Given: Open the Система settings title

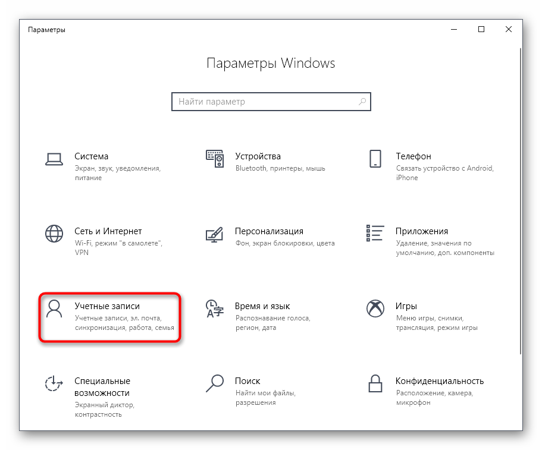Looking at the screenshot, I should click(91, 156).
